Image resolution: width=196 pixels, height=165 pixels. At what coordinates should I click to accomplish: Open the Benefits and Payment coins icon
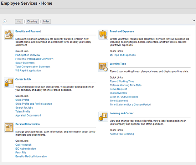[x=9, y=35]
